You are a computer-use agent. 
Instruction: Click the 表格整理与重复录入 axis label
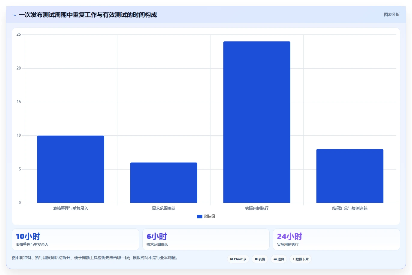[71, 208]
